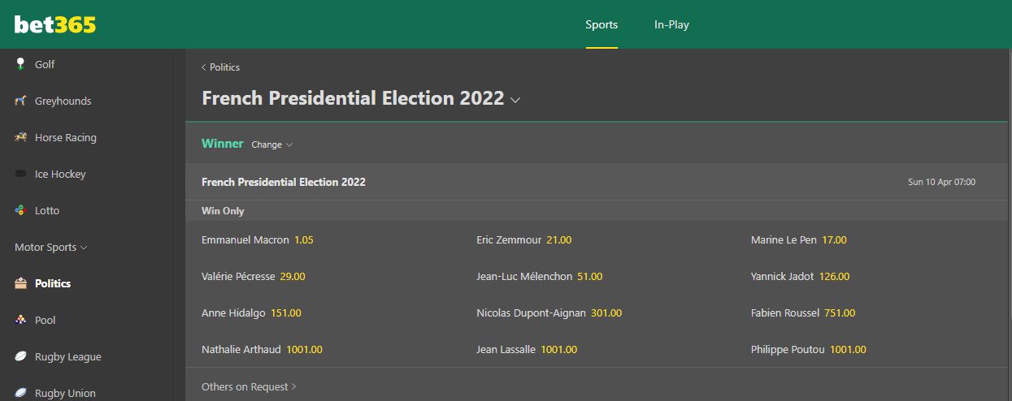Go back to Politics breadcrumb
The width and height of the screenshot is (1012, 401).
[x=220, y=67]
